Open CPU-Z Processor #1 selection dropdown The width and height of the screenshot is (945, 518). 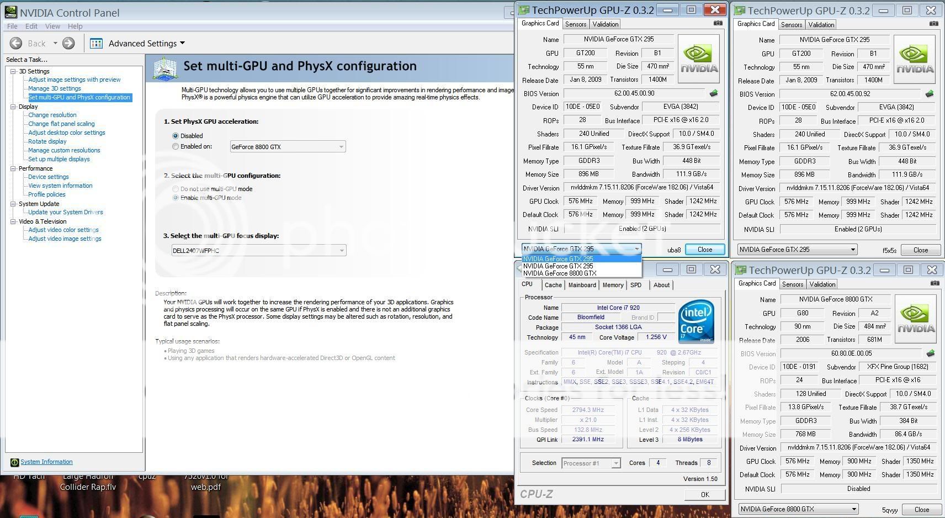point(591,463)
